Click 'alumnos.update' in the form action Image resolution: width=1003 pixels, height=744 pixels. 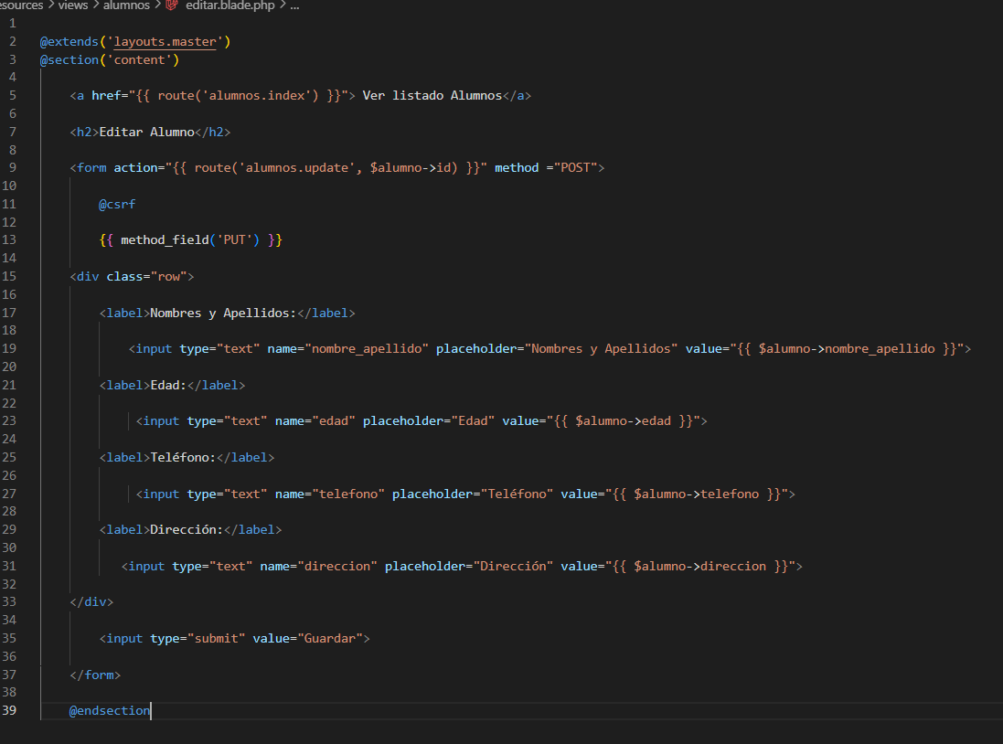297,167
